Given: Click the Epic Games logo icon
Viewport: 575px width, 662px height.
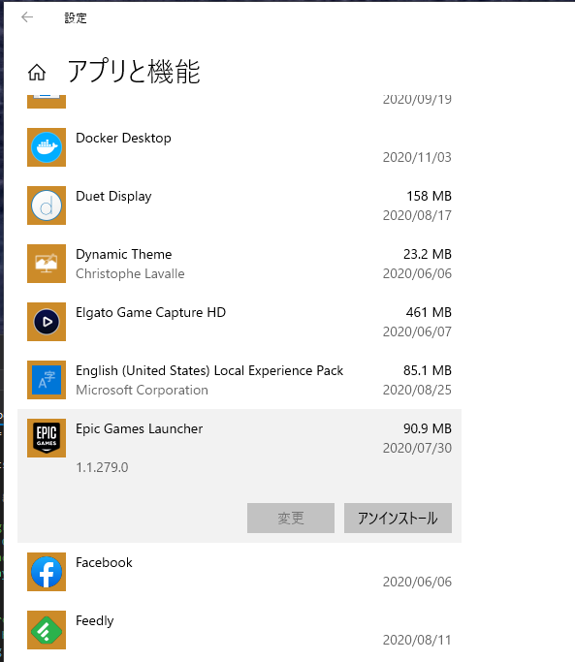Looking at the screenshot, I should coord(47,438).
